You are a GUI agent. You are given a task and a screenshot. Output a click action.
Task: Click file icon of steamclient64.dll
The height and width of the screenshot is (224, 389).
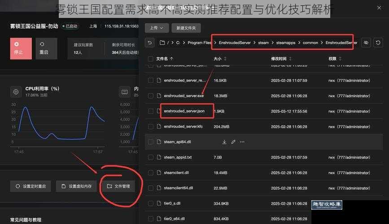click(159, 188)
